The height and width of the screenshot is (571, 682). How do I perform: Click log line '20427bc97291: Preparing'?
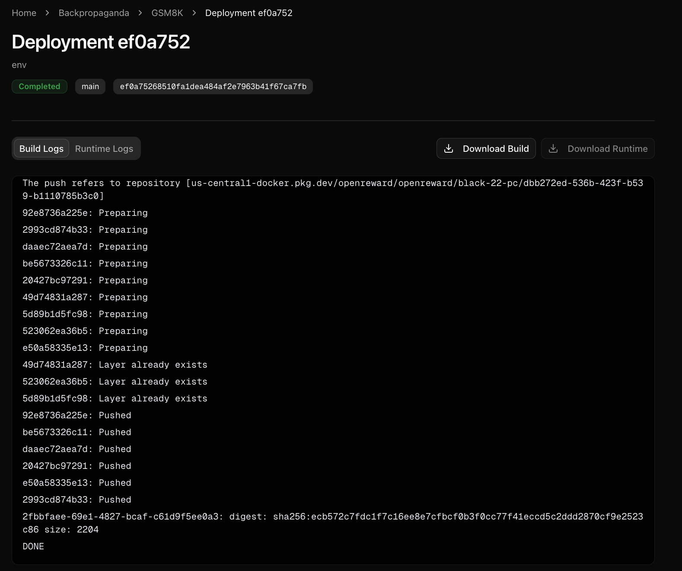[x=85, y=280]
